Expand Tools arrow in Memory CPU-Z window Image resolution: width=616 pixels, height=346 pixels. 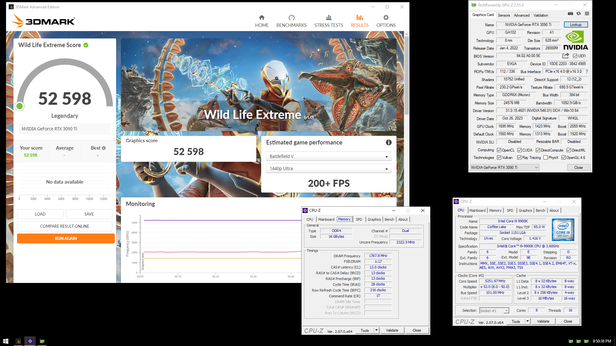[x=376, y=330]
